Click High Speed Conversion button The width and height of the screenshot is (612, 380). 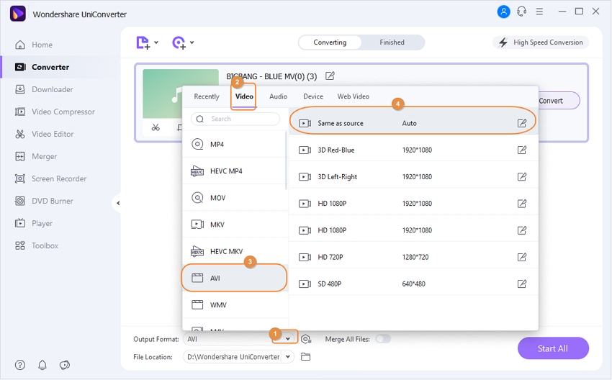pos(541,42)
